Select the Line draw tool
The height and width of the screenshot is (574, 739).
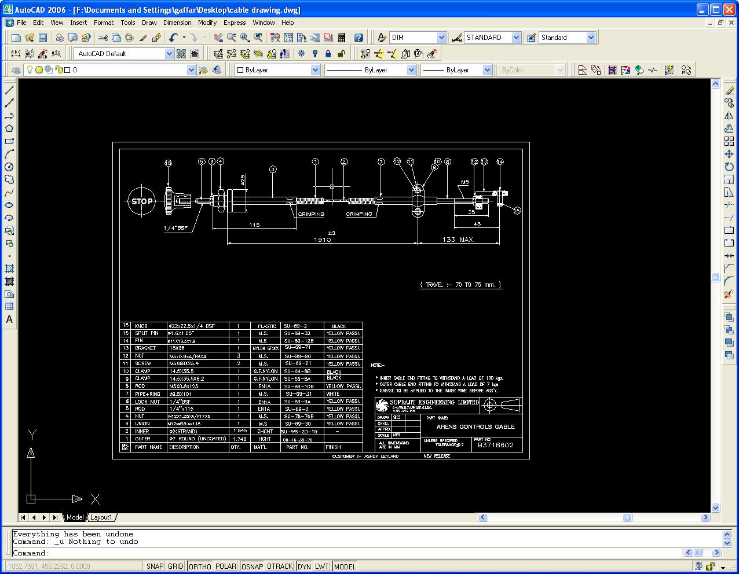point(9,90)
